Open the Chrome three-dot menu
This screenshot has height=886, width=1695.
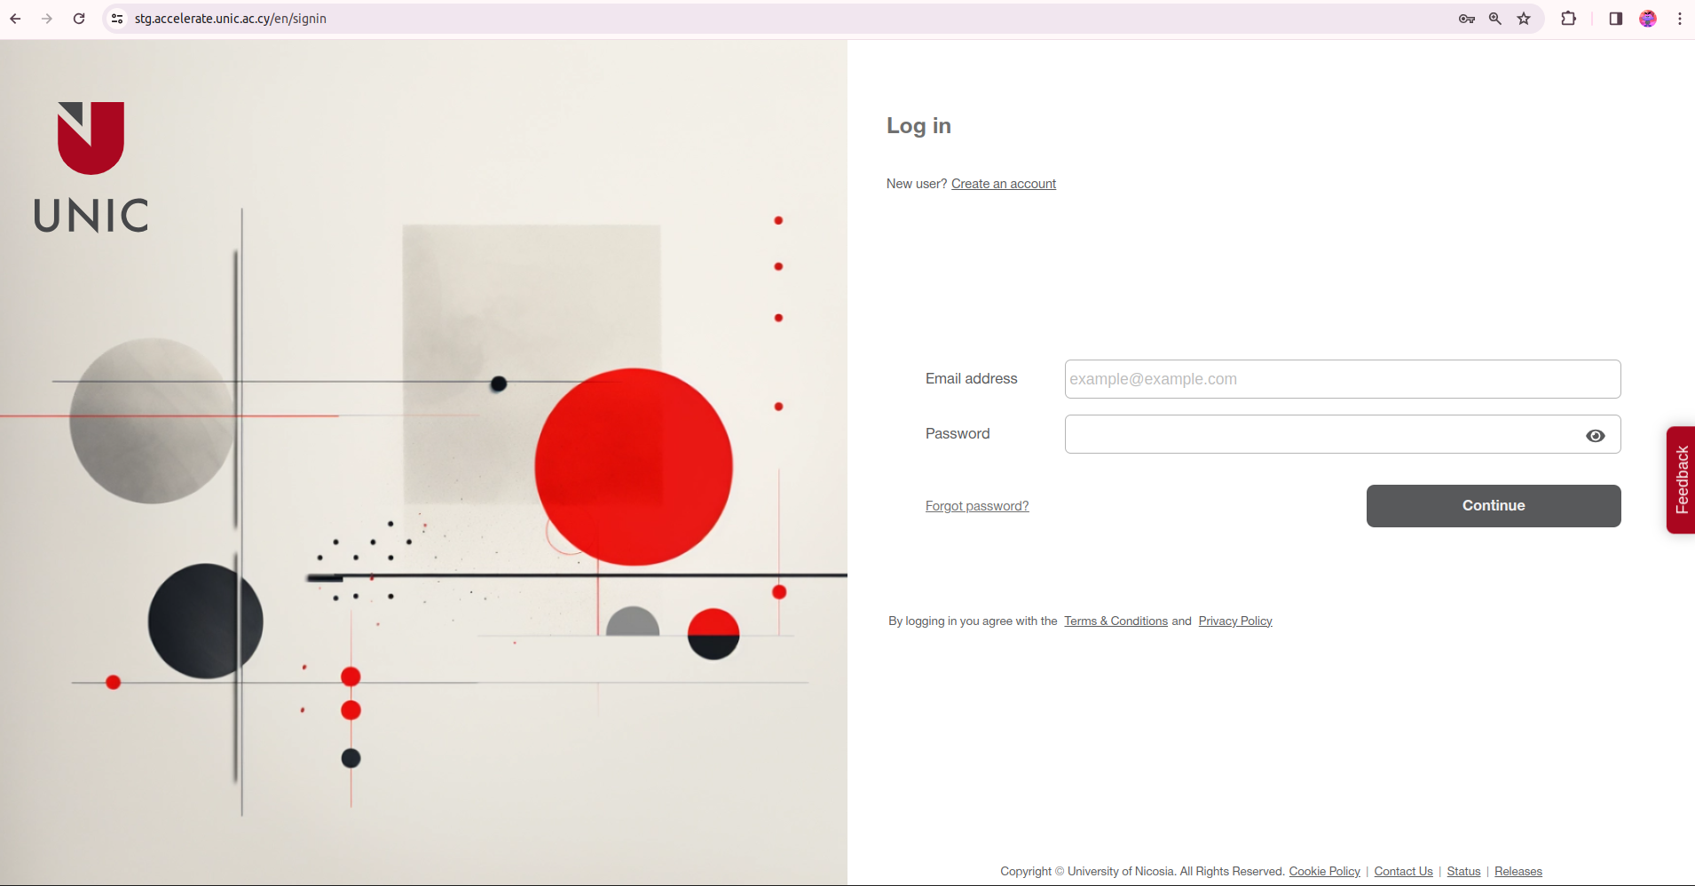(1680, 19)
